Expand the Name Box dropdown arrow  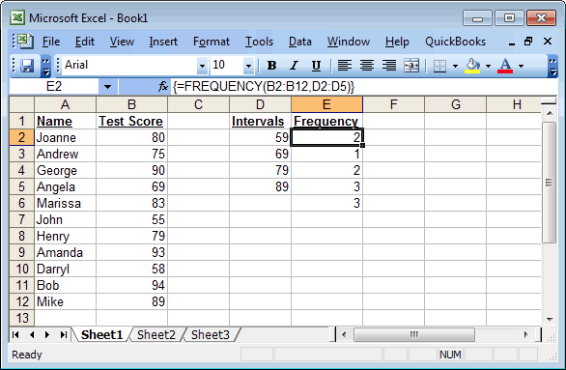click(107, 87)
